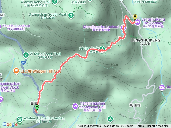The image size is (171, 128).
Task: Click the Whisper Hill Cafe coffee icon
Action: [16, 71]
